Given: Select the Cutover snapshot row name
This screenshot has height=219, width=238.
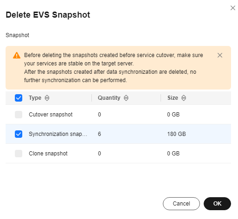Looking at the screenshot, I should (51, 115).
